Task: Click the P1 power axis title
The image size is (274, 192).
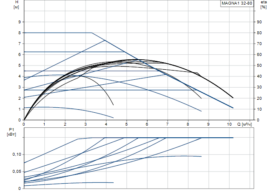Action: tap(12, 129)
